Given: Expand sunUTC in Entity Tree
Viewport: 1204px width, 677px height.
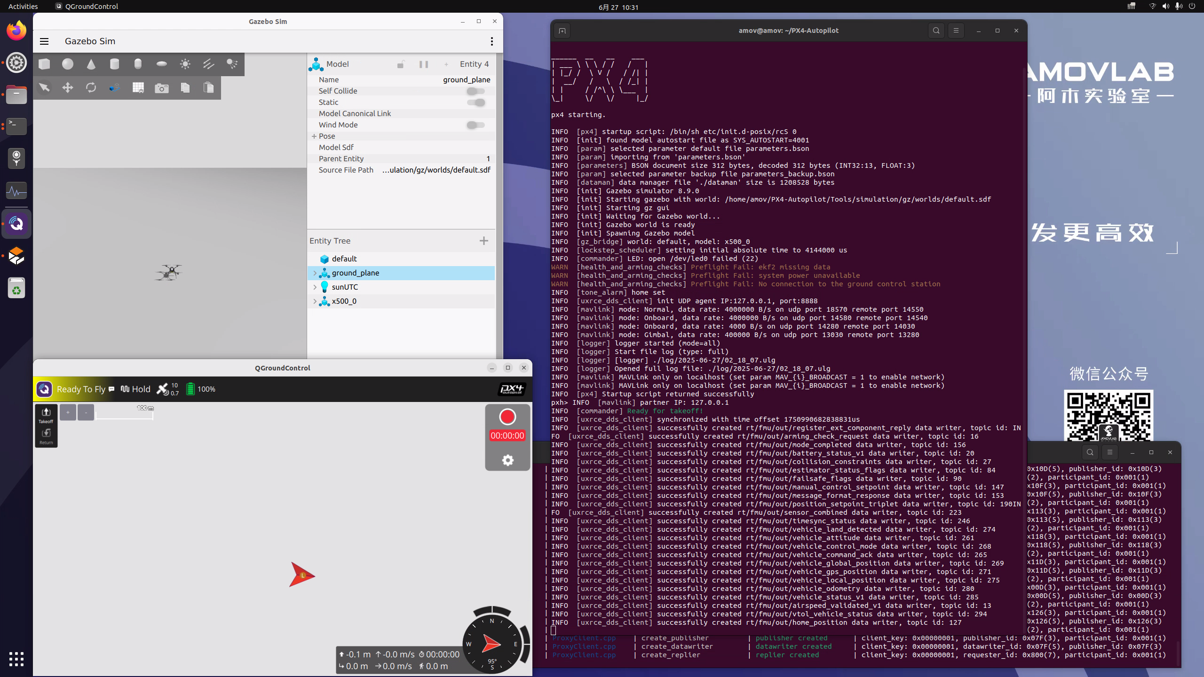Looking at the screenshot, I should tap(315, 287).
